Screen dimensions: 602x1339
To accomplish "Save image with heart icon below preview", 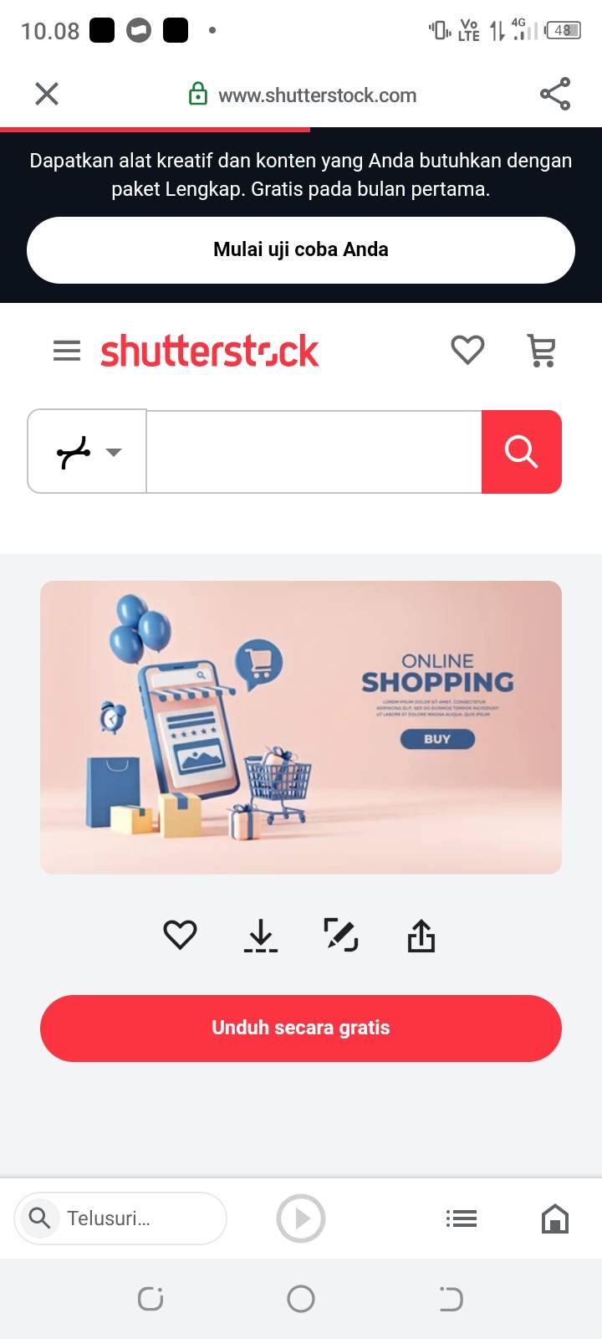I will tap(180, 935).
